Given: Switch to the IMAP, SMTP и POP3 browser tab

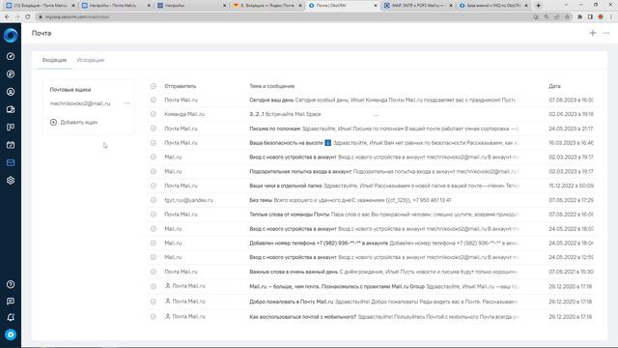Looking at the screenshot, I should (417, 6).
